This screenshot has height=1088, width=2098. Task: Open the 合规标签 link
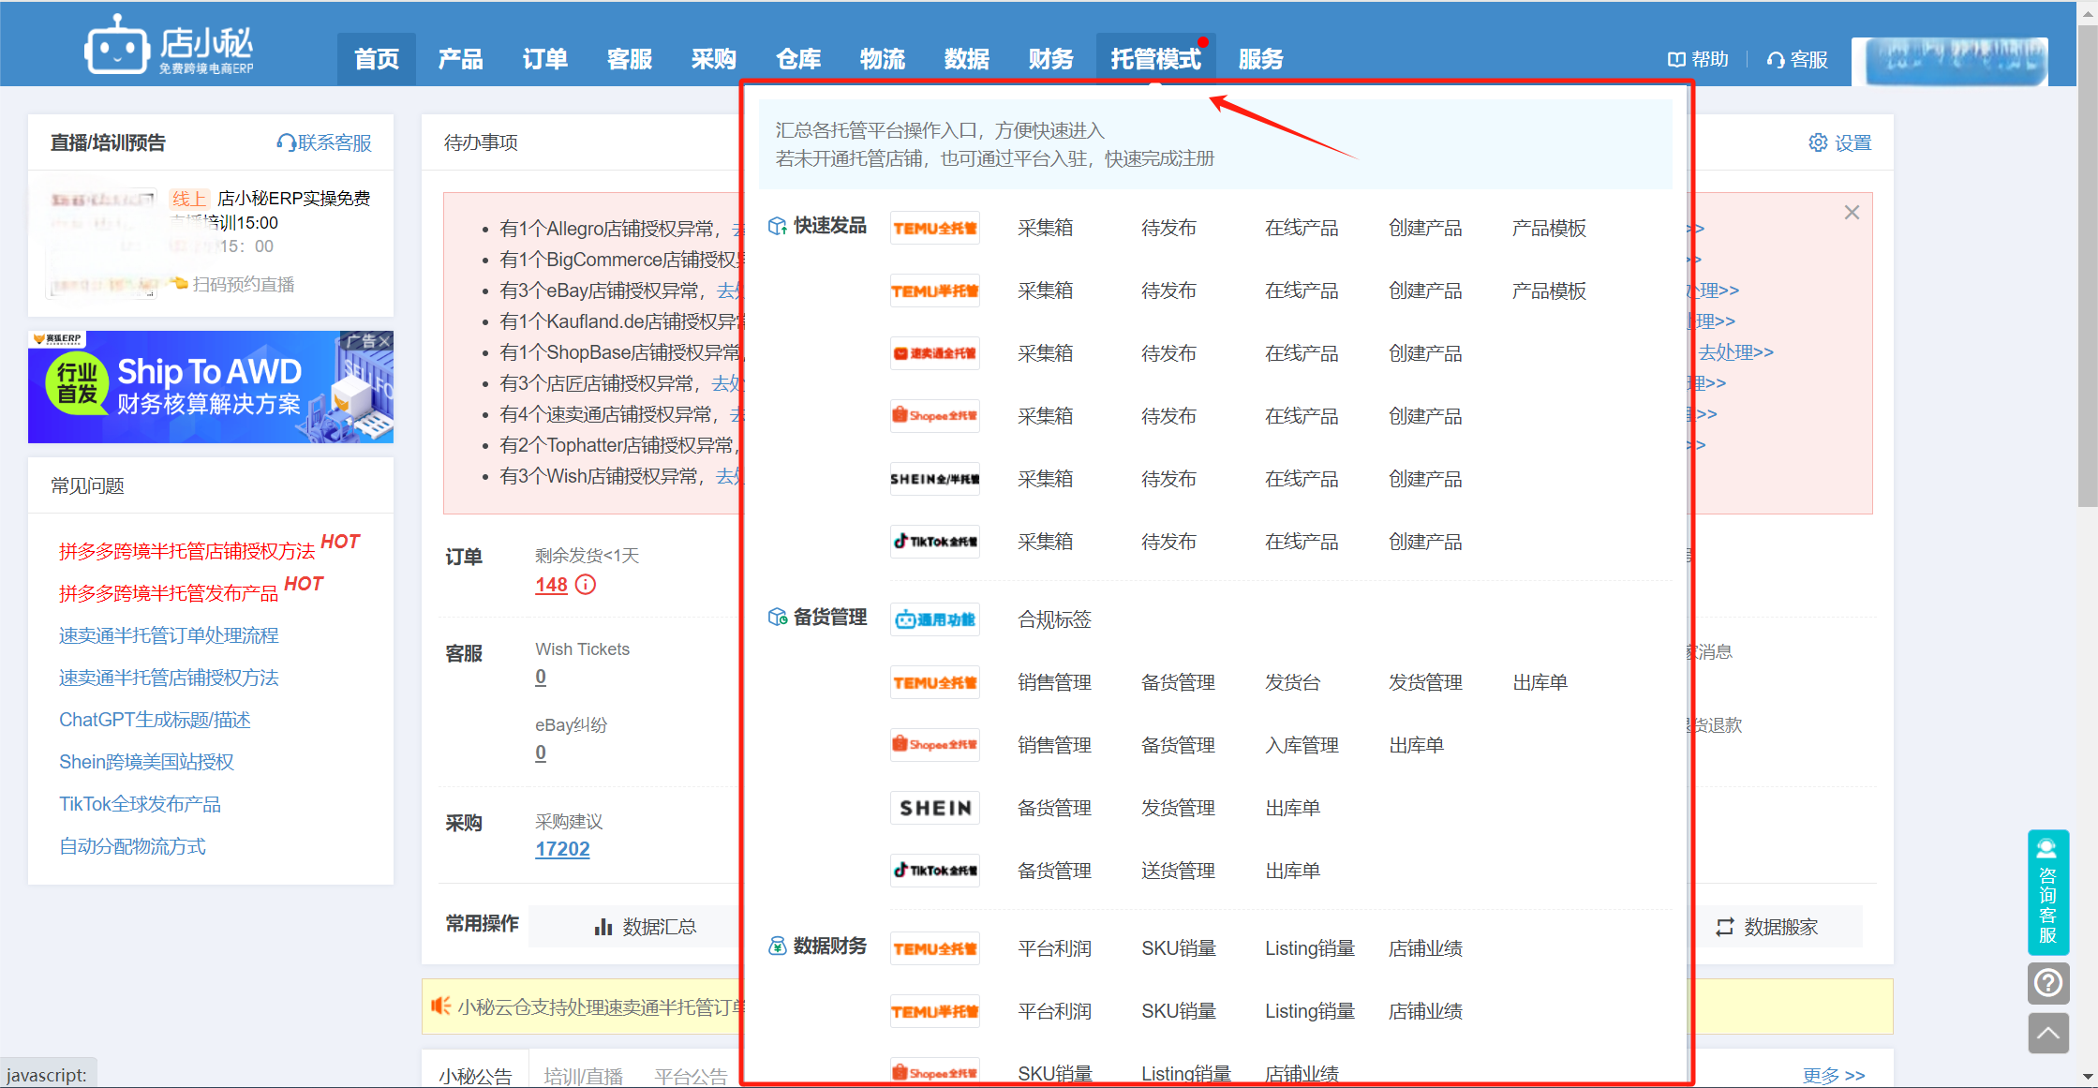1055,619
